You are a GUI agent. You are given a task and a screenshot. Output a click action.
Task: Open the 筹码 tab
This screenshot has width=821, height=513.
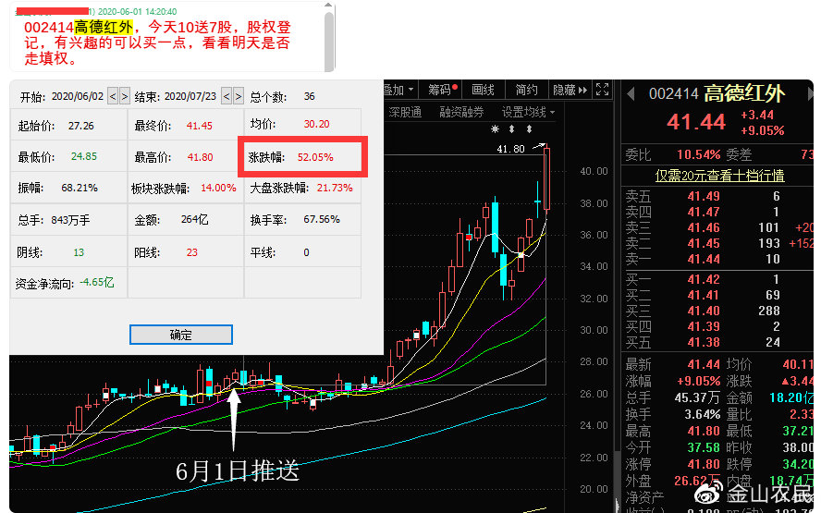point(443,90)
